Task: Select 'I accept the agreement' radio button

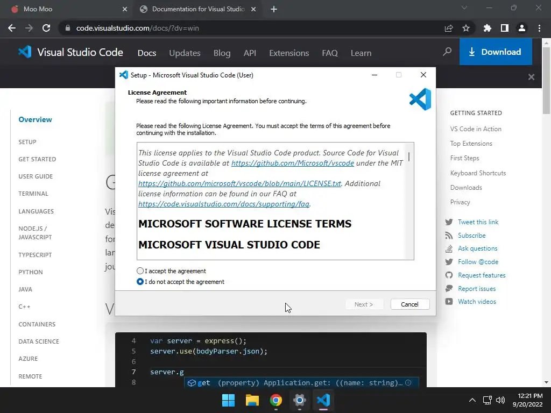Action: tap(140, 271)
